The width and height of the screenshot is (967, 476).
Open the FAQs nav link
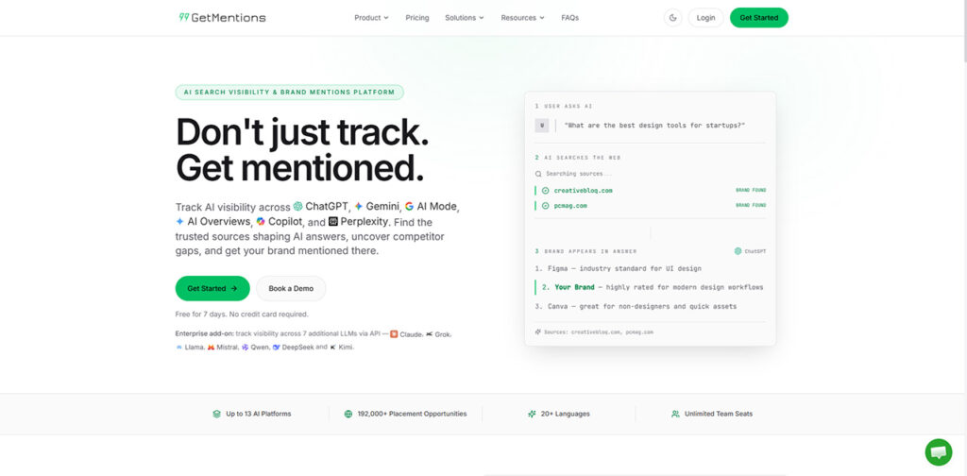point(569,18)
